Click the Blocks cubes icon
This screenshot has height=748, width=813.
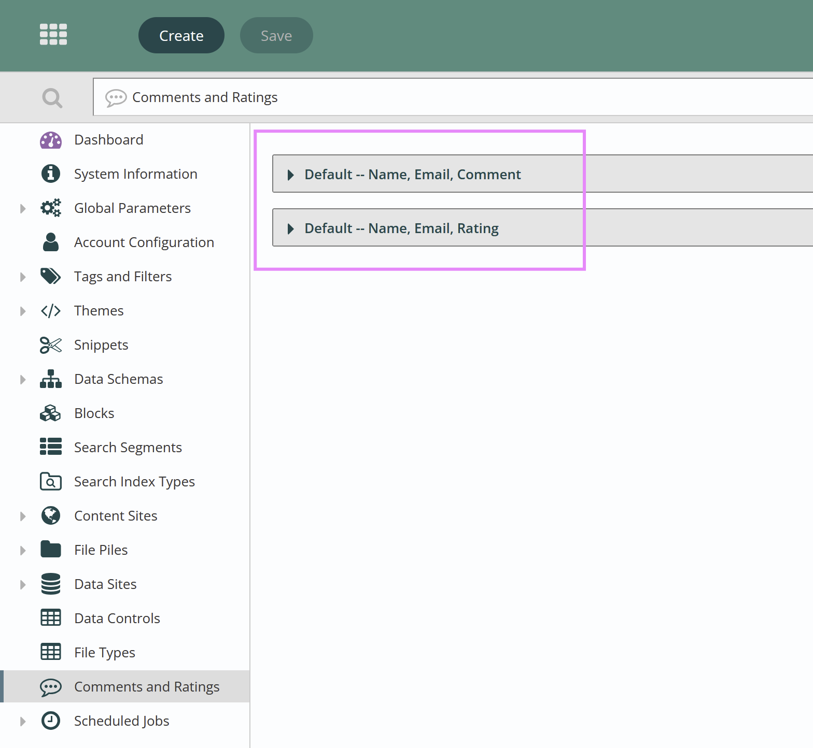51,413
